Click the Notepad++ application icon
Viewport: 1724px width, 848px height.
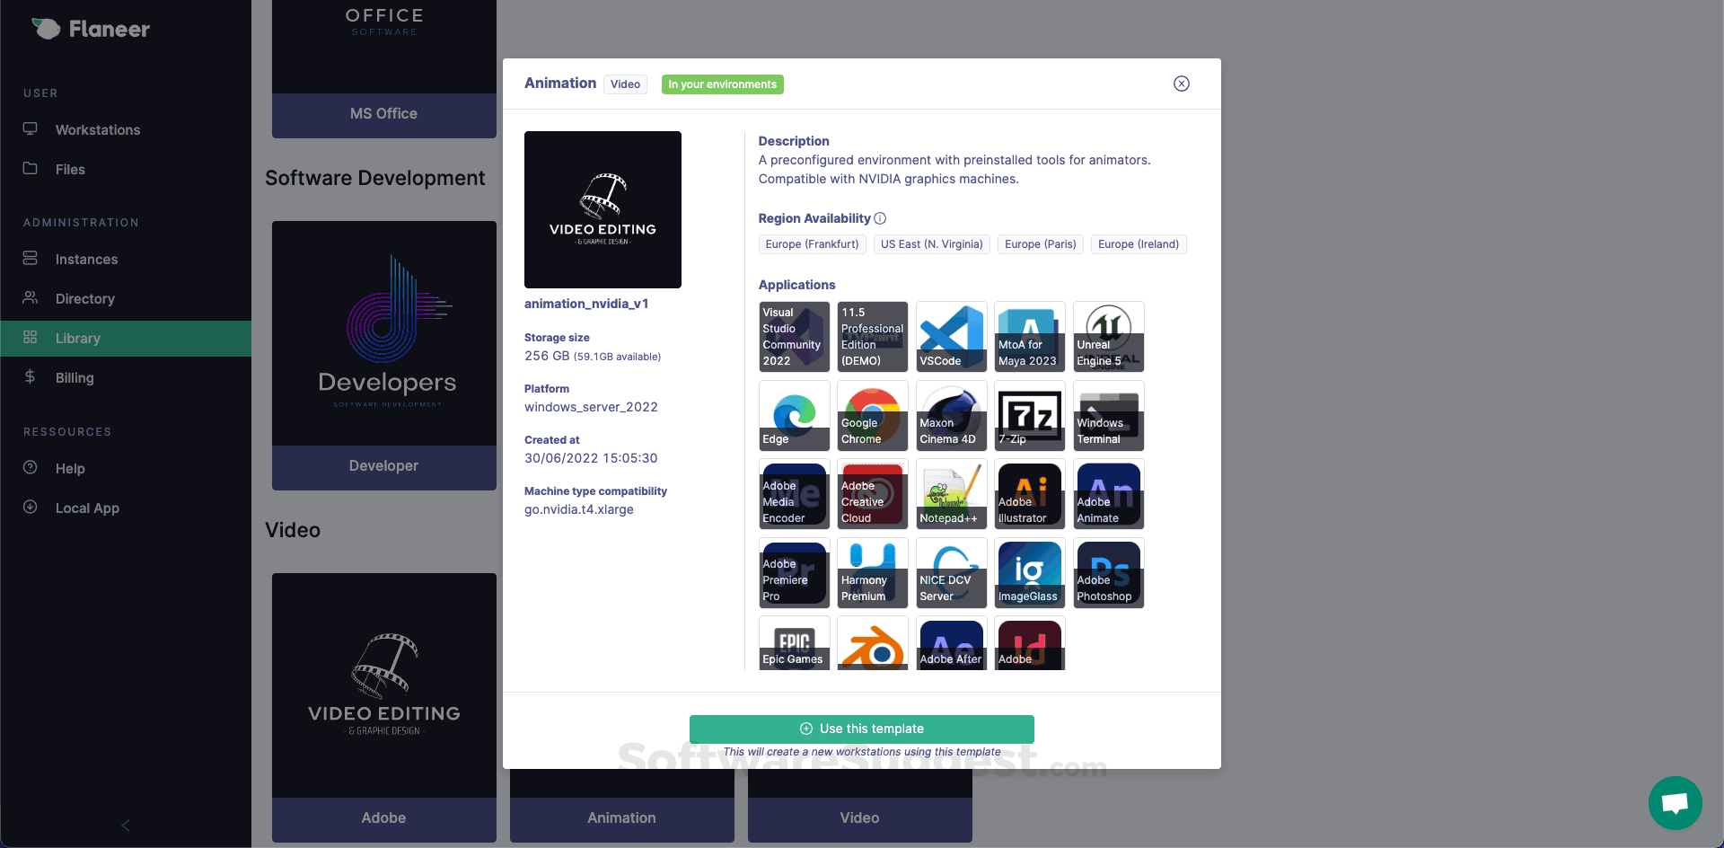click(x=951, y=494)
